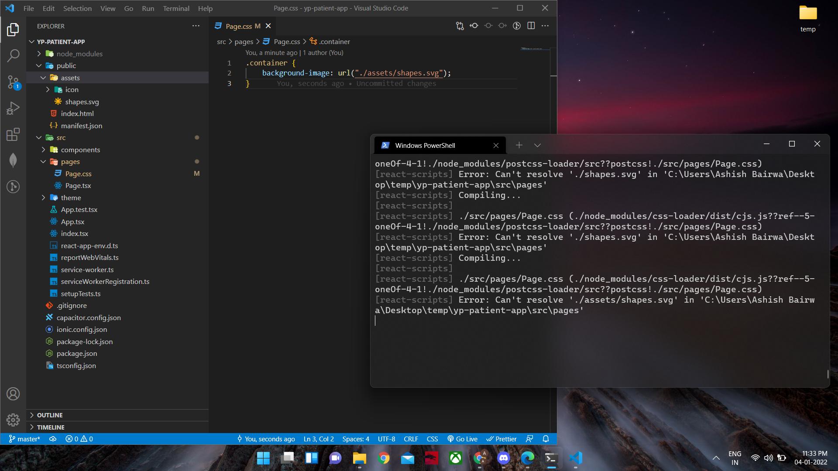
Task: Click Spaces: 4 indentation setting
Action: click(x=356, y=439)
